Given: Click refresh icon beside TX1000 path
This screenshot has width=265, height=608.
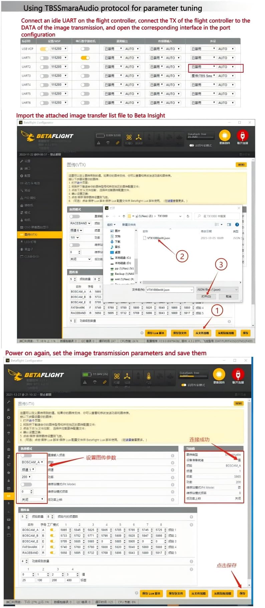Looking at the screenshot, I should pyautogui.click(x=188, y=216).
